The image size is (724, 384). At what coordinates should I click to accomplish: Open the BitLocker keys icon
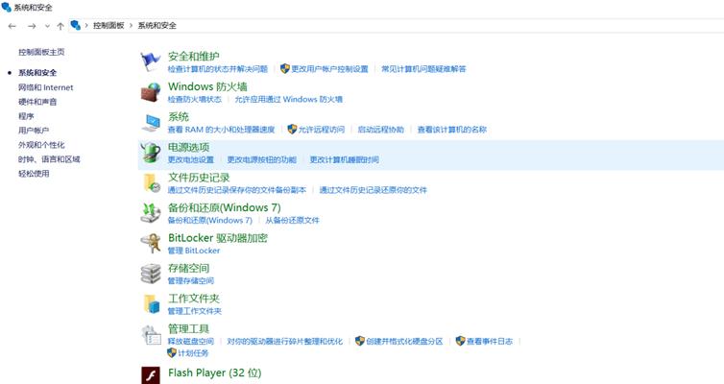(x=151, y=243)
